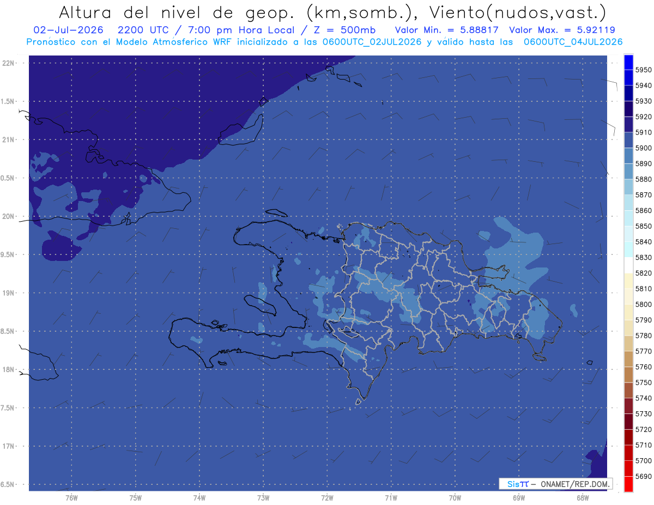The height and width of the screenshot is (505, 654).
Task: Click the "75W" longitude axis label
Action: 135,498
